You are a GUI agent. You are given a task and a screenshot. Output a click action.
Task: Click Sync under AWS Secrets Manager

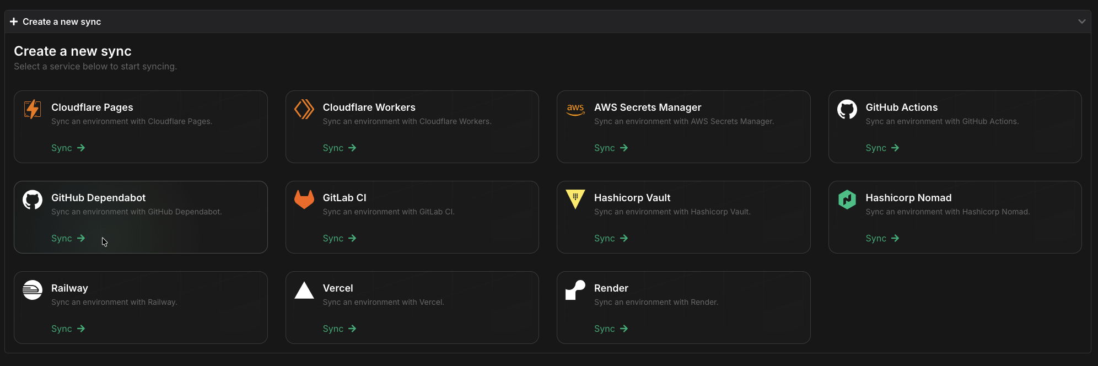[x=611, y=148]
